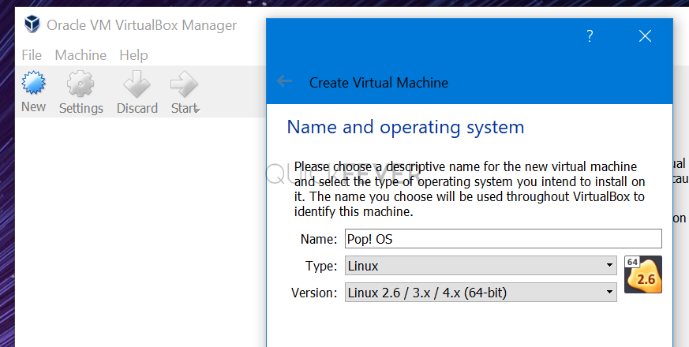689x347 pixels.
Task: Close the Create Virtual Machine dialog
Action: [645, 36]
